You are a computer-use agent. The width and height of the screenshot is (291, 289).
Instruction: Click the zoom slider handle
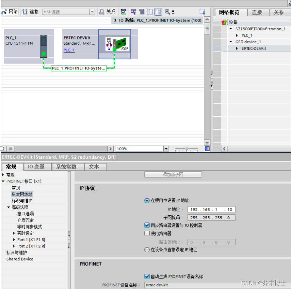tap(187, 149)
